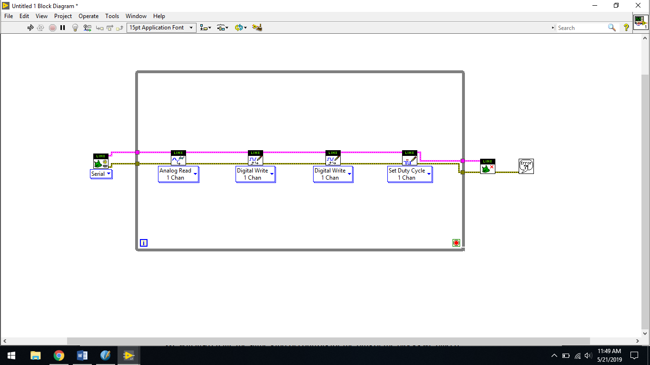Open the Edit menu

click(24, 16)
